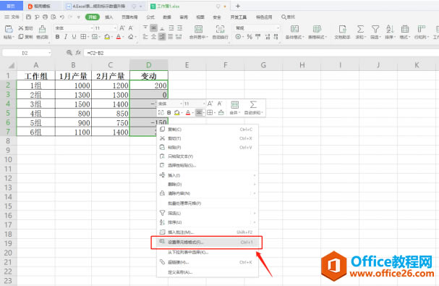Click the Wrap Text icon
This screenshot has height=286, width=439.
click(x=221, y=29)
